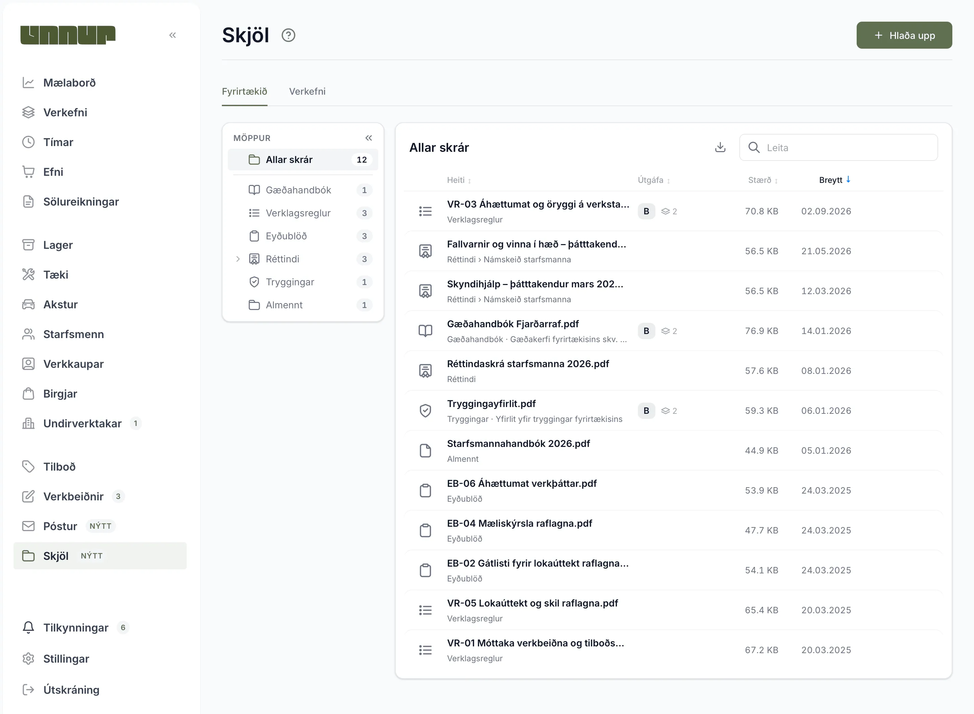This screenshot has height=714, width=974.
Task: Click the Tæki tools icon
Action: tap(28, 275)
